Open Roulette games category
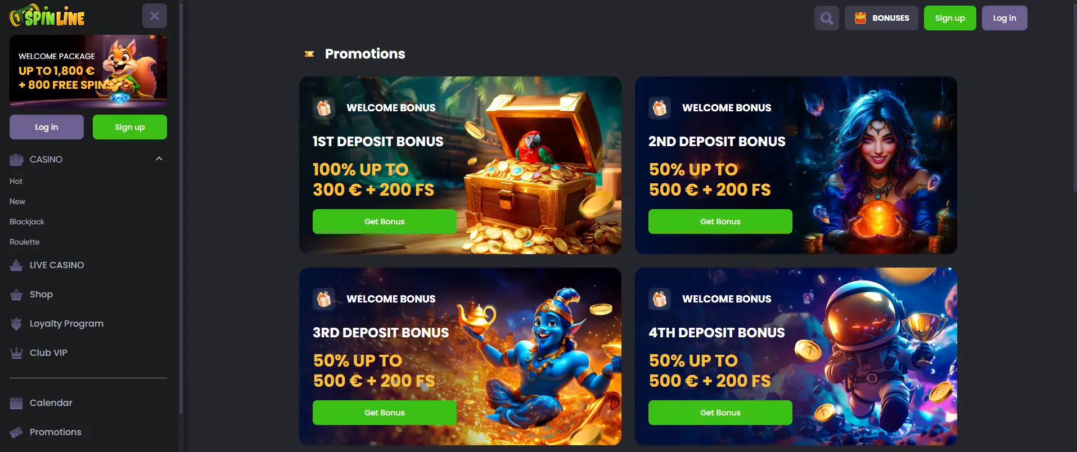 pyautogui.click(x=25, y=242)
